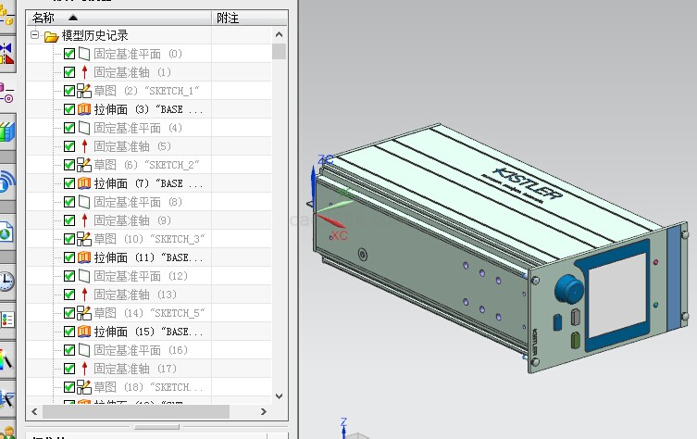Click the extrude icon of feature (3)
Viewport: 697px width, 439px height.
click(x=84, y=109)
